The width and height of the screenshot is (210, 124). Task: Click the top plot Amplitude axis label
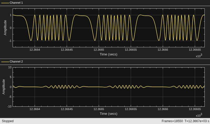click(x=5, y=28)
